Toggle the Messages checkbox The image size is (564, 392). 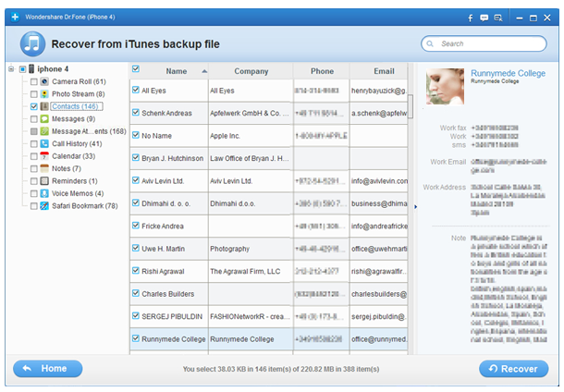click(34, 119)
